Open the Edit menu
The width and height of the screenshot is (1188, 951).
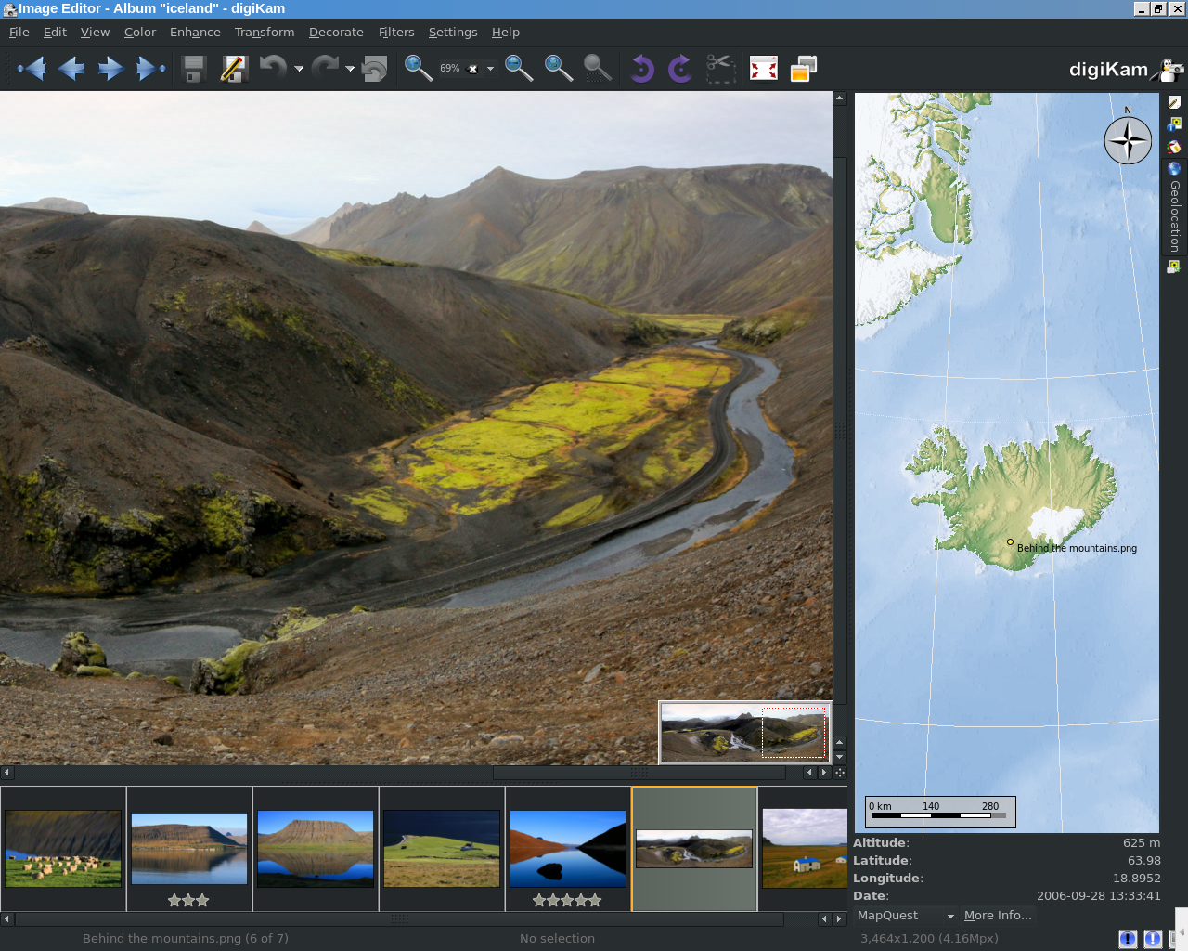55,32
